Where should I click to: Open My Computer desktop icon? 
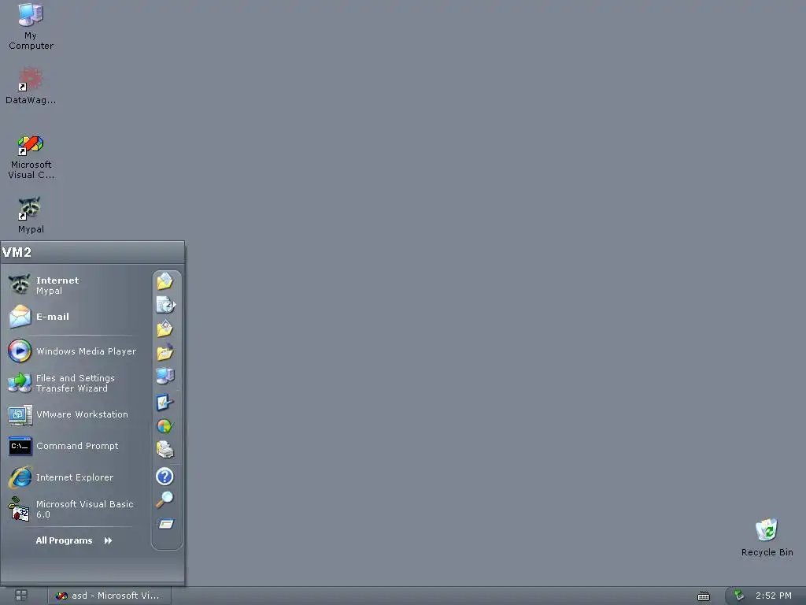coord(31,27)
